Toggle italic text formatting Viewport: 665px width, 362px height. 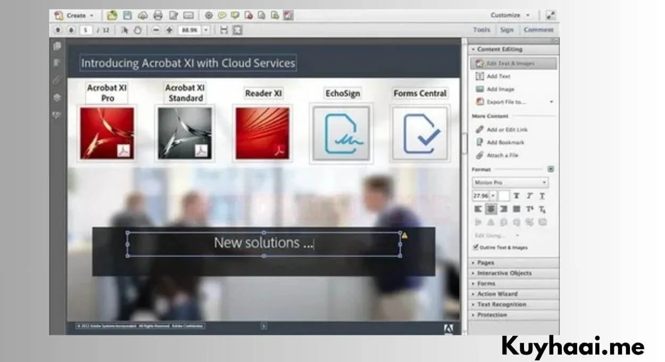[x=529, y=196]
